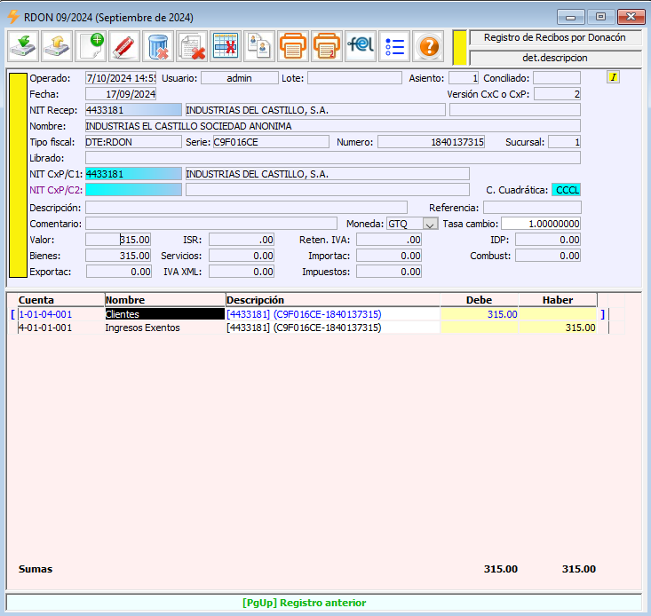Click the Tasa cambio input field
The image size is (651, 616).
(x=540, y=224)
